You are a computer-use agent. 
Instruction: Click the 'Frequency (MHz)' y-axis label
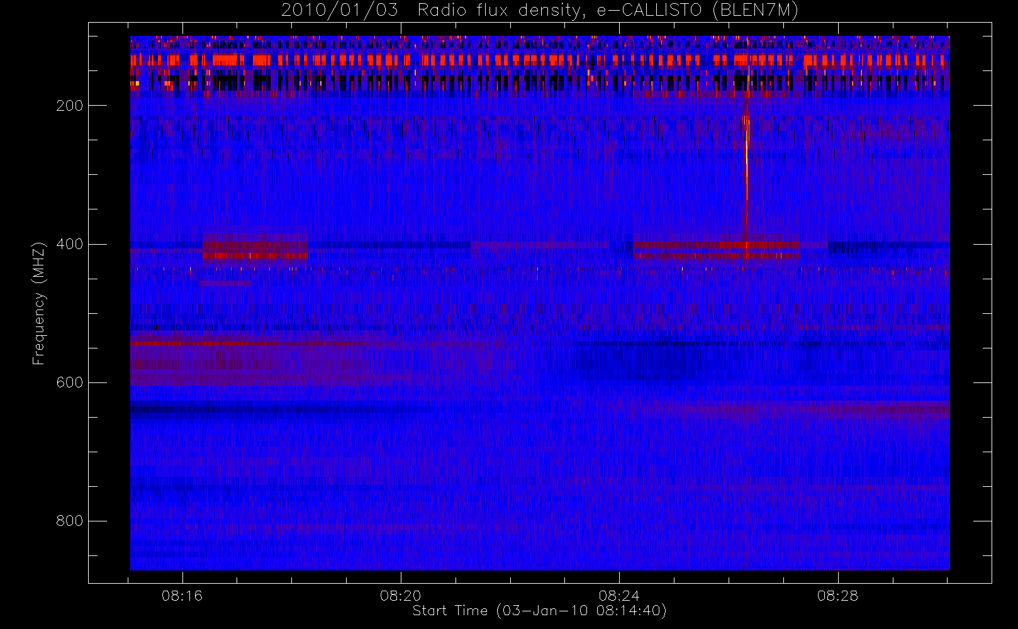click(x=39, y=303)
